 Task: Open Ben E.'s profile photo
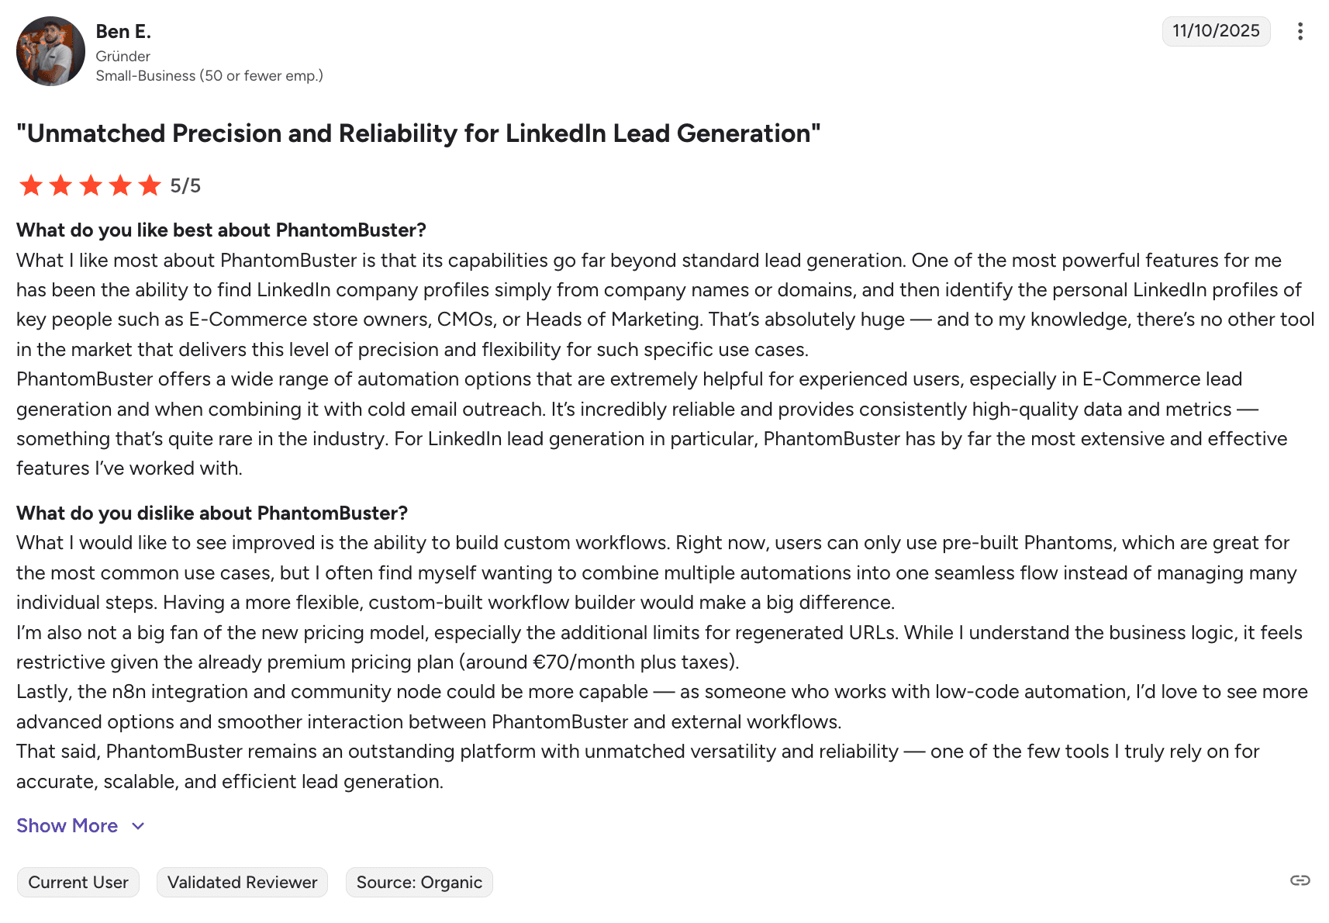[x=50, y=51]
